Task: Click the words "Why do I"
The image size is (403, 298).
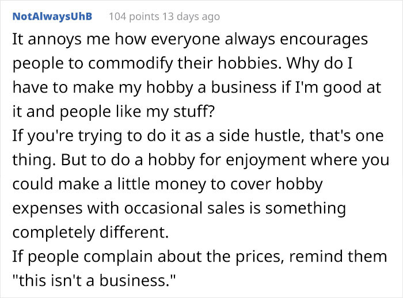Action: pos(320,63)
